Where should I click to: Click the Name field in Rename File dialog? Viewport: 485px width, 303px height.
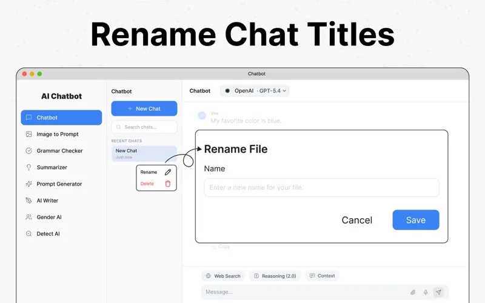(322, 187)
